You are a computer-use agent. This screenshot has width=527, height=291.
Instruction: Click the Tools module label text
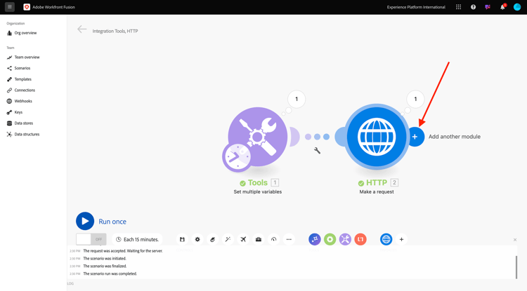(x=258, y=183)
